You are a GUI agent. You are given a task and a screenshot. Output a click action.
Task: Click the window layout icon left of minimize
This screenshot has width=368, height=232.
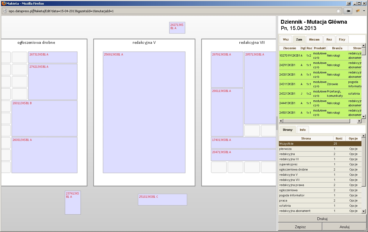point(348,4)
